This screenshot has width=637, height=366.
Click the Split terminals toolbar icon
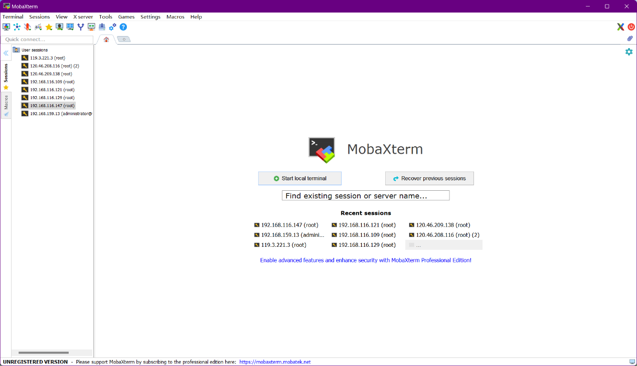click(70, 27)
